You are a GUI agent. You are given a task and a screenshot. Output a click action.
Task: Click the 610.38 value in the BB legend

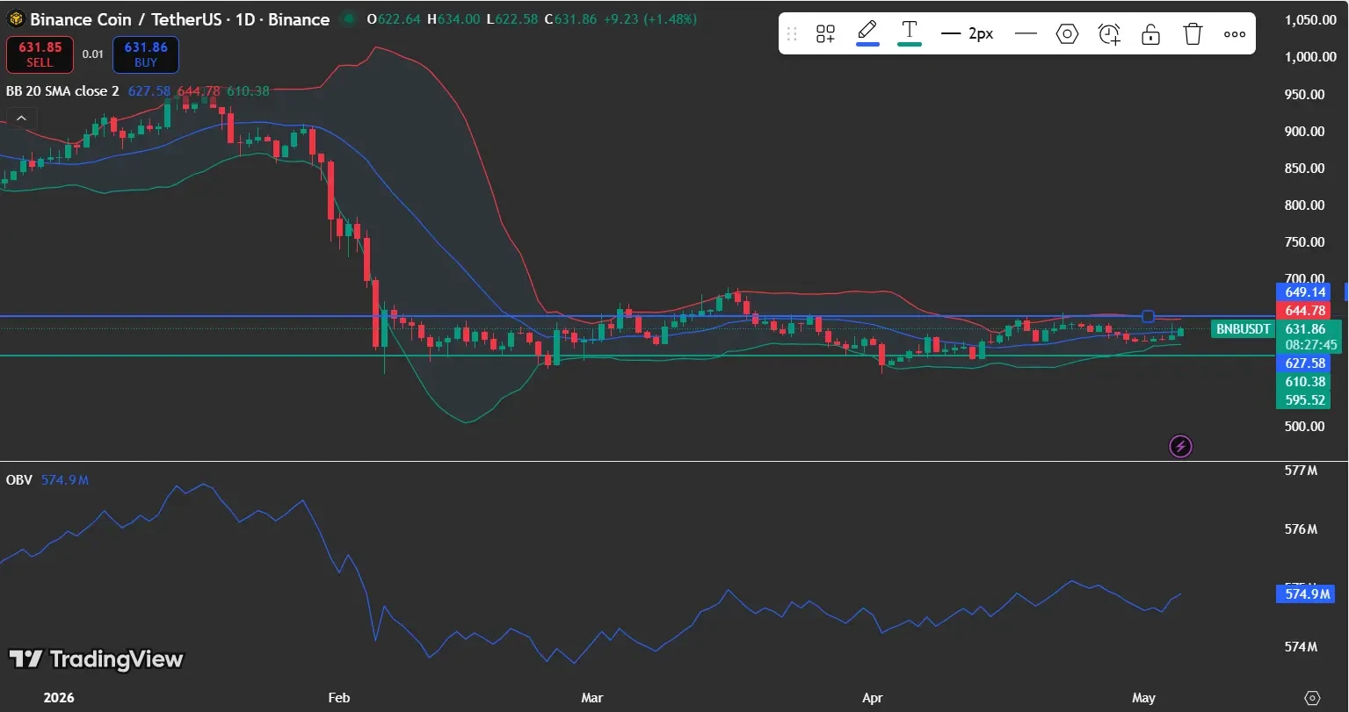248,91
